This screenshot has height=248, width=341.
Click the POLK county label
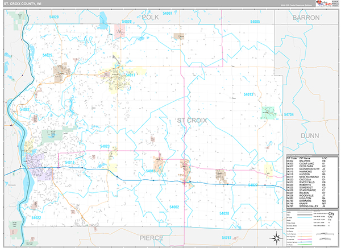click(x=151, y=18)
